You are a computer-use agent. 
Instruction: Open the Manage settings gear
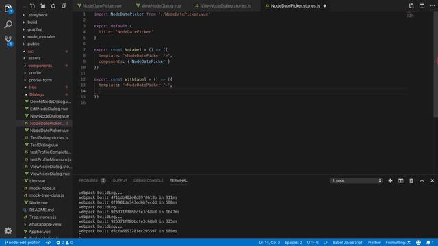click(8, 231)
